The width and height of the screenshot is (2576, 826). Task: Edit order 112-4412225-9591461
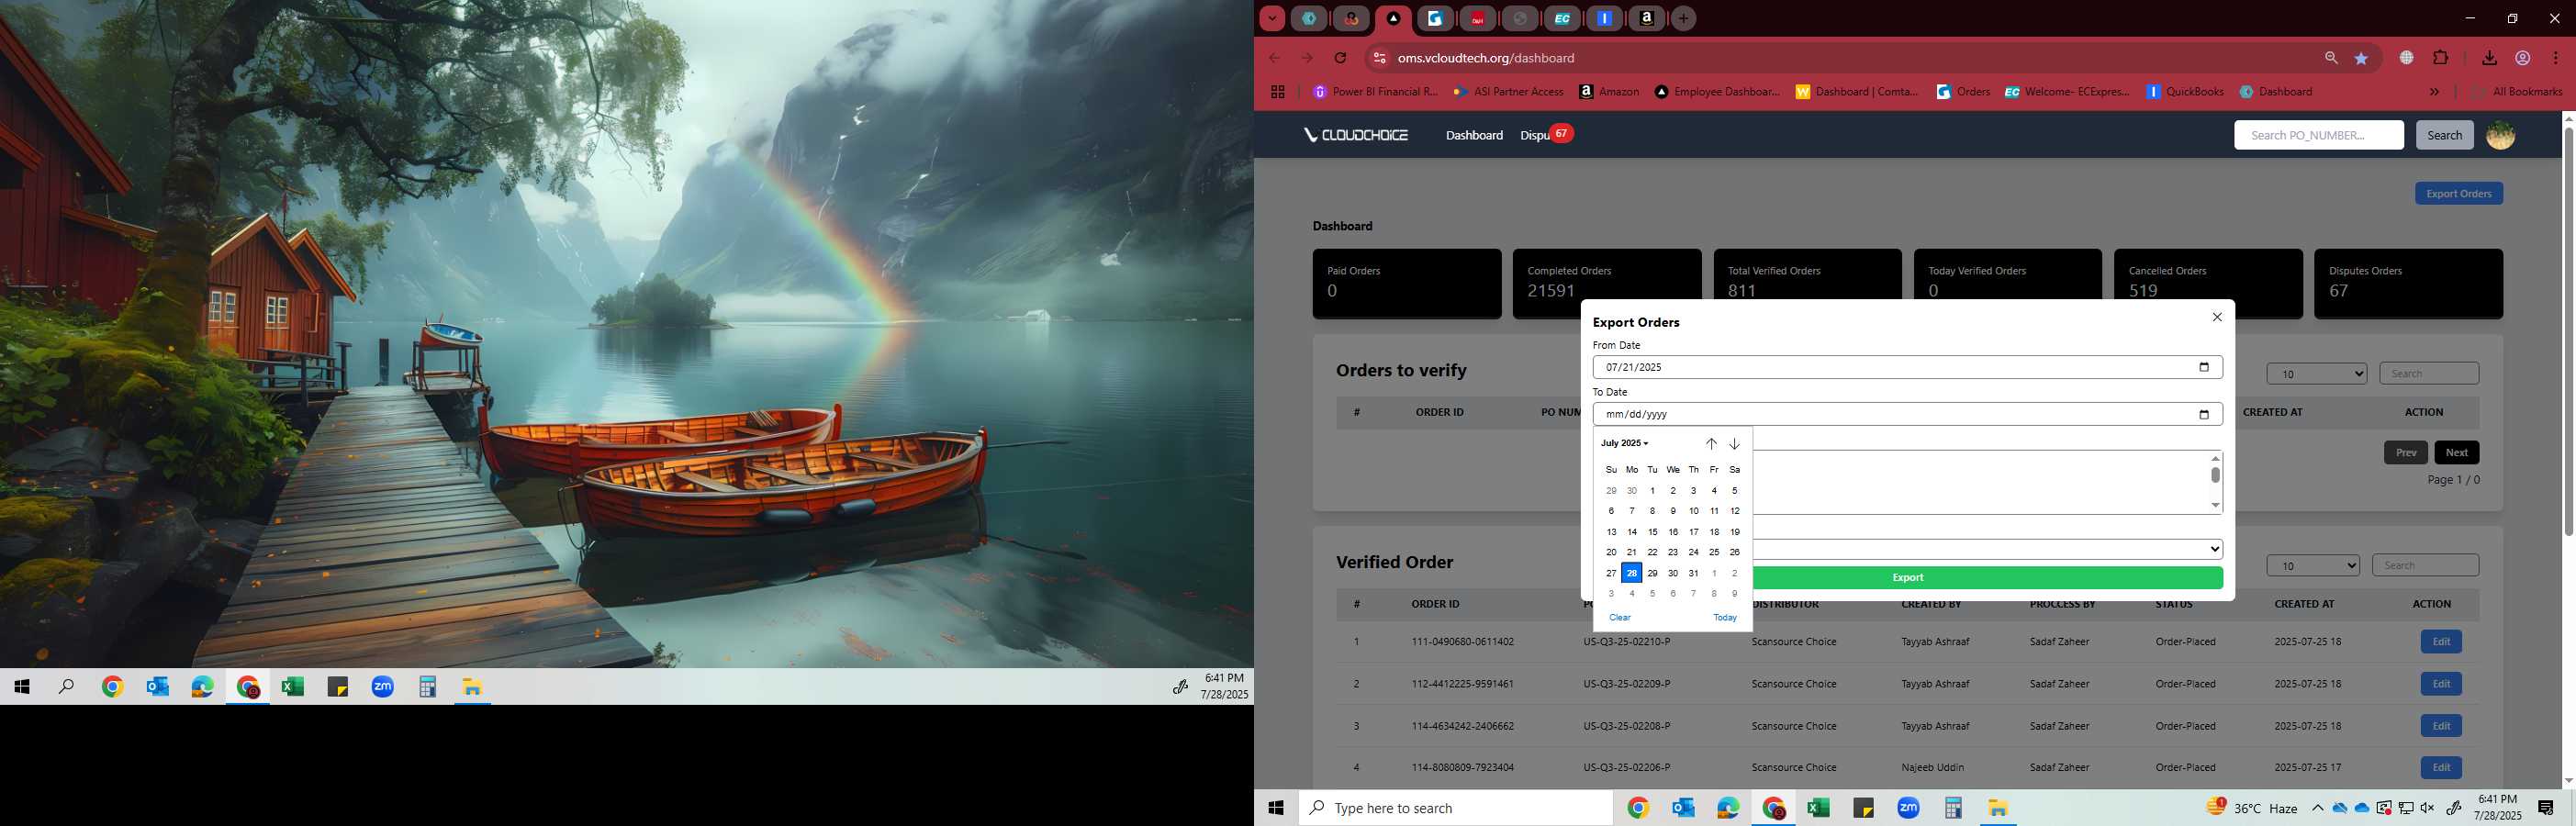coord(2440,684)
